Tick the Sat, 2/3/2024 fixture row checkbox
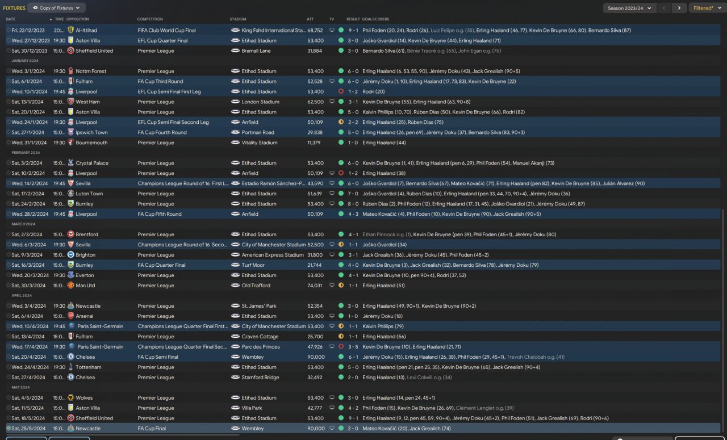727x440 pixels. [9, 234]
